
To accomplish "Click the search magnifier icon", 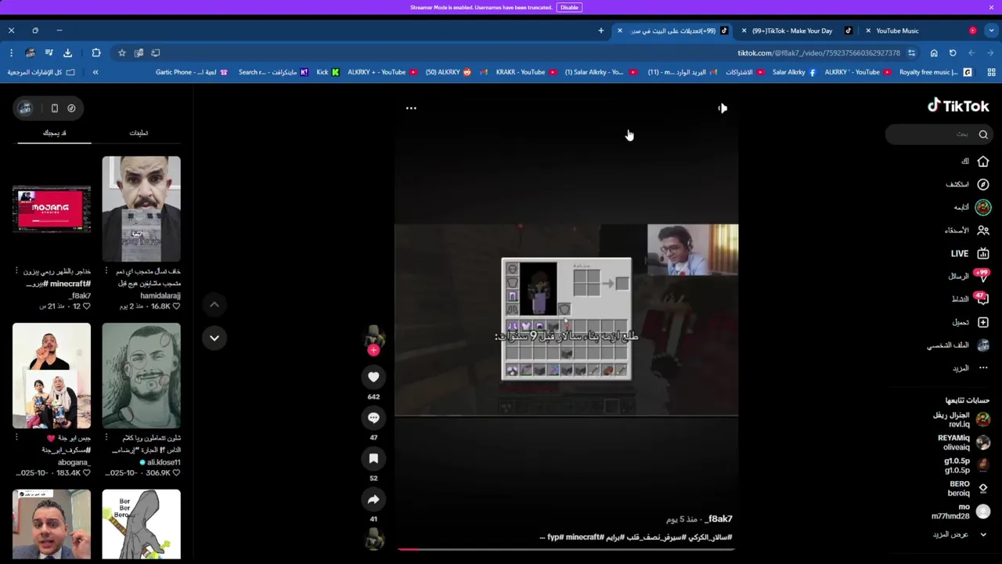I will coord(983,135).
